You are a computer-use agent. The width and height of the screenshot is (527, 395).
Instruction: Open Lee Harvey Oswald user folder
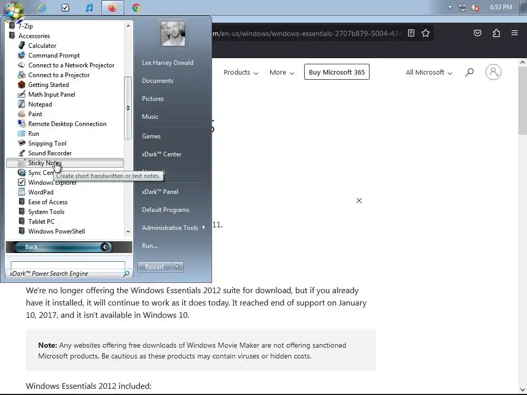(167, 62)
